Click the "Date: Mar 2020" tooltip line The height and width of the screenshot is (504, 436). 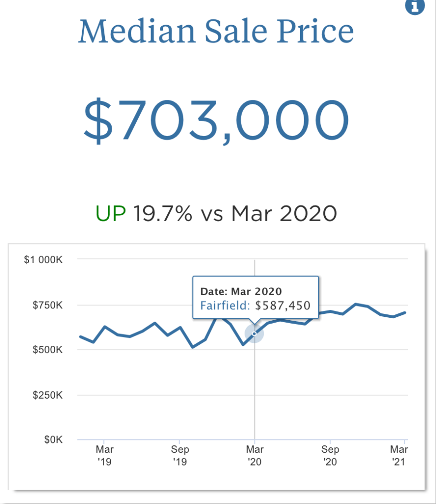[x=241, y=292]
